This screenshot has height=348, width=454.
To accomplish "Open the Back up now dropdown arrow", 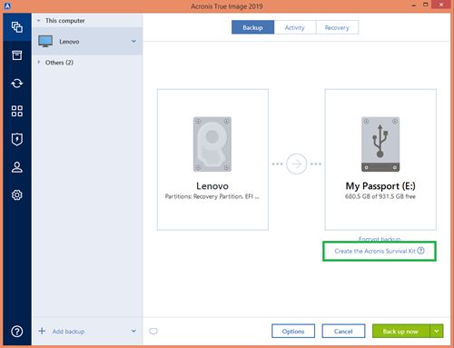I will (x=437, y=331).
